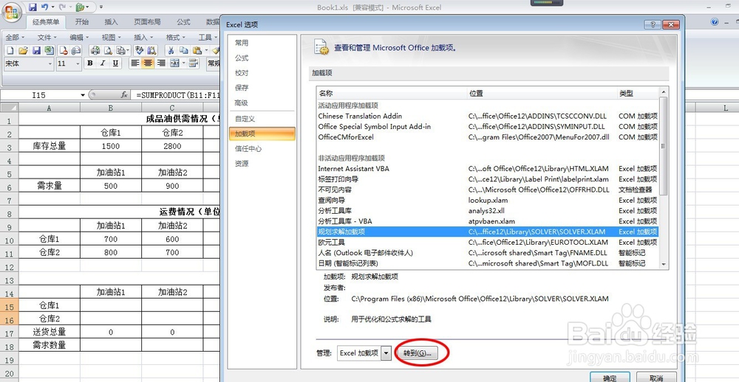Open the round Office button menu
The height and width of the screenshot is (382, 739).
[x=11, y=11]
